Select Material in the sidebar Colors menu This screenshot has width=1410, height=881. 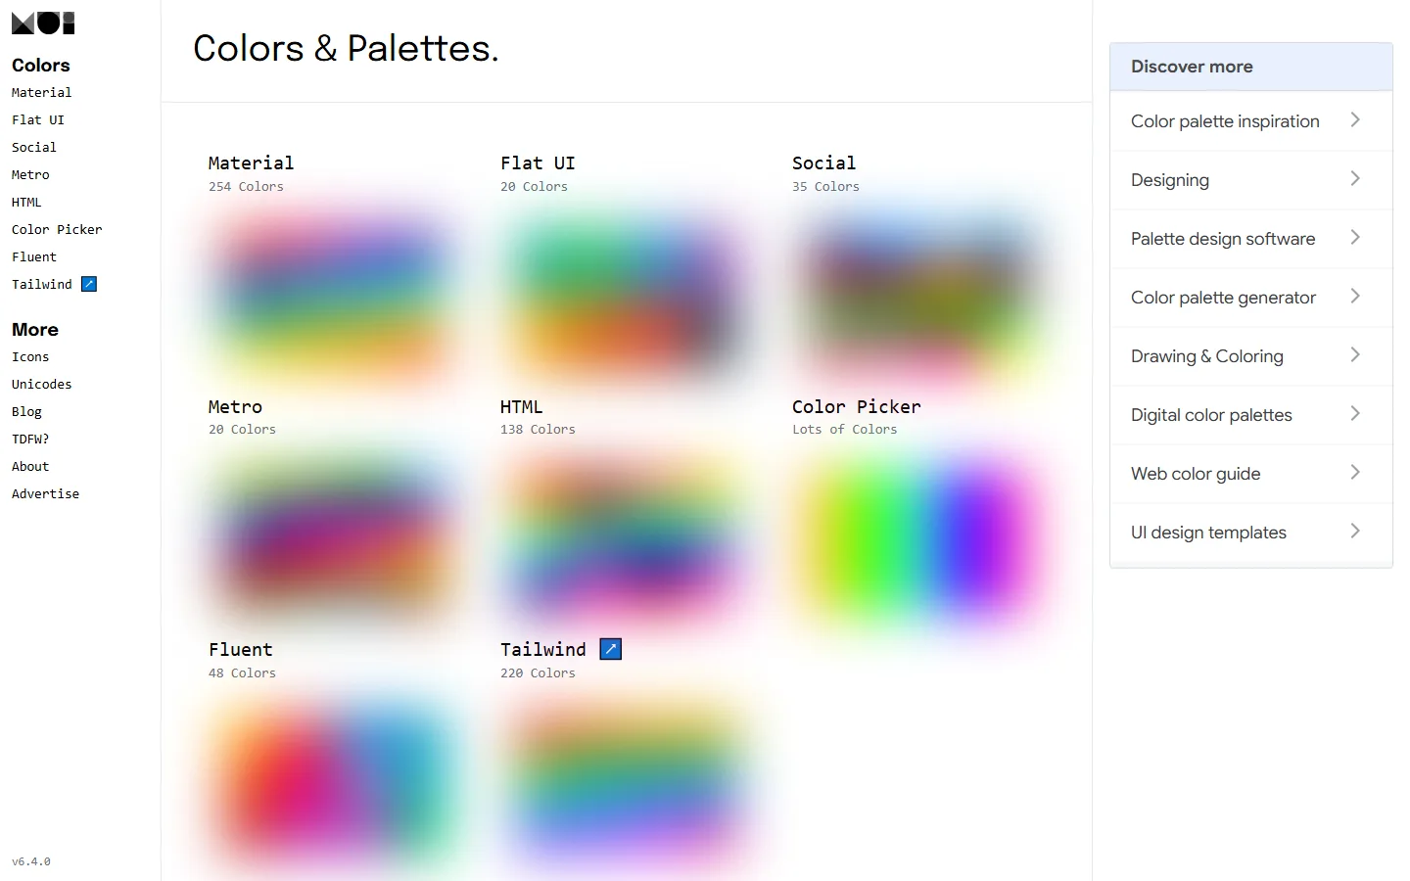click(41, 92)
